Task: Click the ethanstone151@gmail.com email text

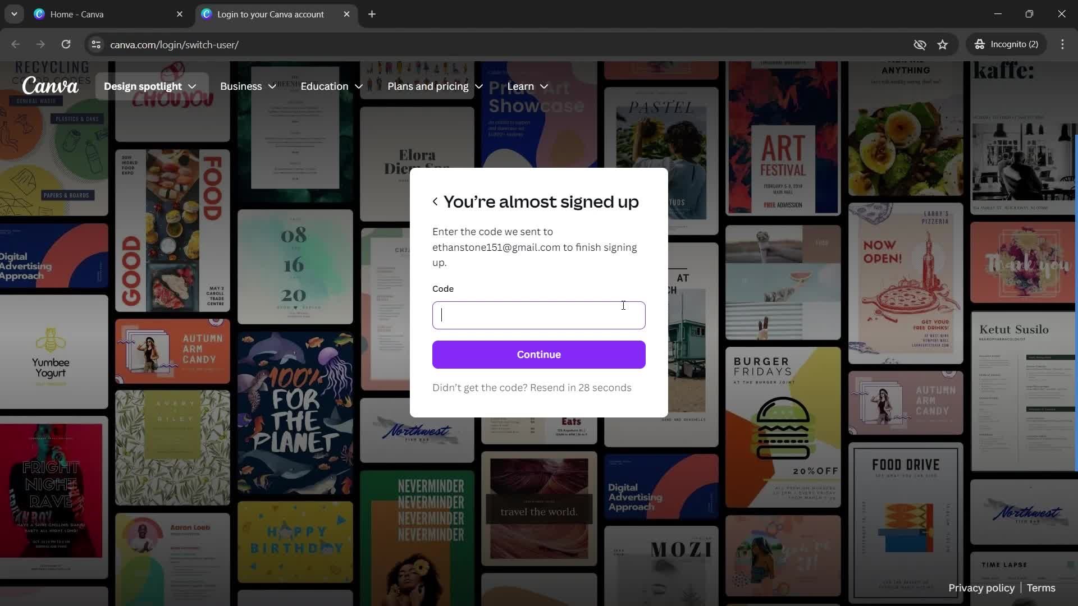Action: coord(496,247)
